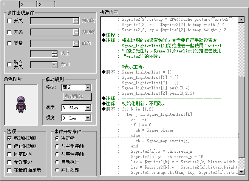Select the line '$sprite2[k].y = ch.screen_y - 16'
The width and height of the screenshot is (249, 181).
170,156
